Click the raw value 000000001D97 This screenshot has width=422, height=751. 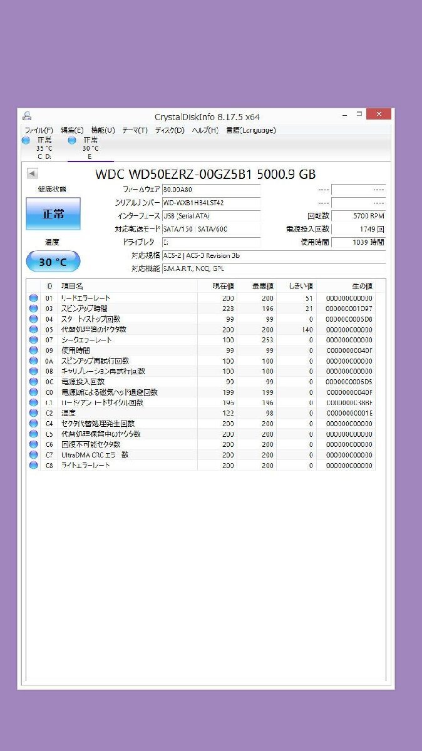pyautogui.click(x=349, y=309)
